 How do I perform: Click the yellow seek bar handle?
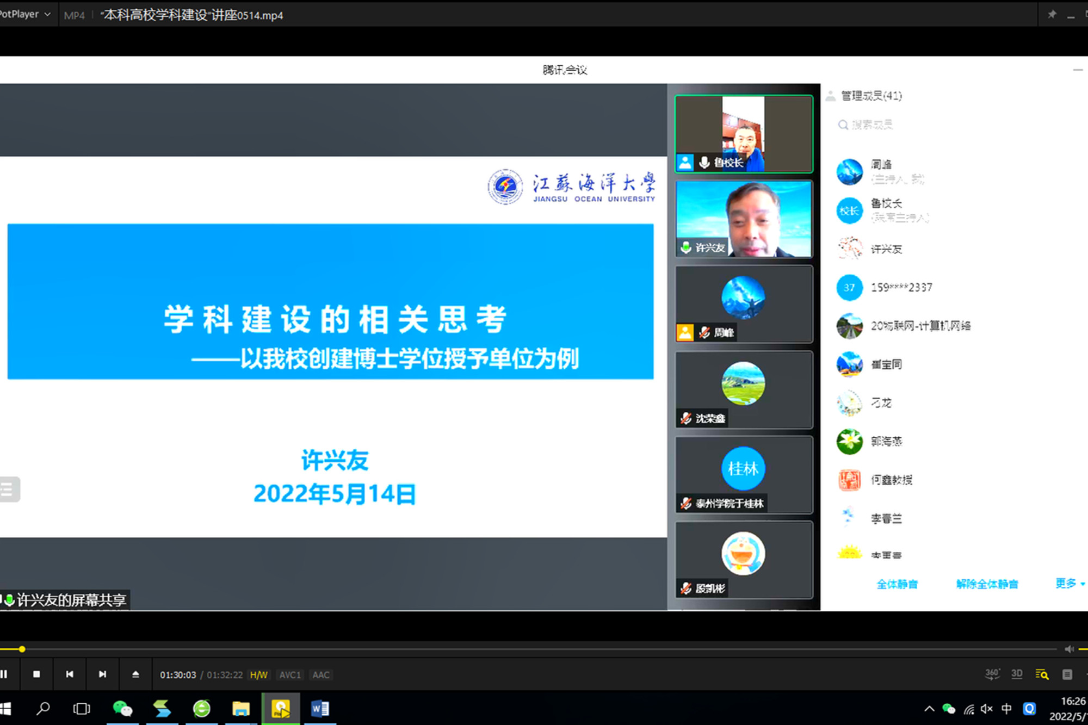[x=22, y=649]
